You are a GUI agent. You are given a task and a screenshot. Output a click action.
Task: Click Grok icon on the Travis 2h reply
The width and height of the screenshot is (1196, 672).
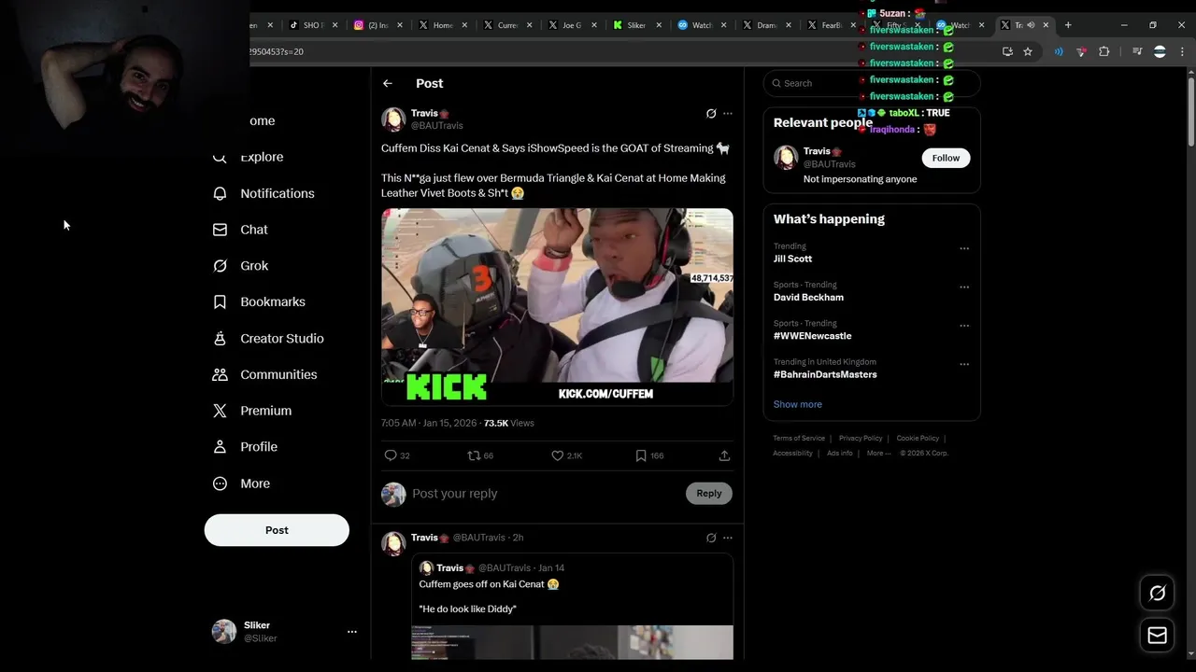711,538
